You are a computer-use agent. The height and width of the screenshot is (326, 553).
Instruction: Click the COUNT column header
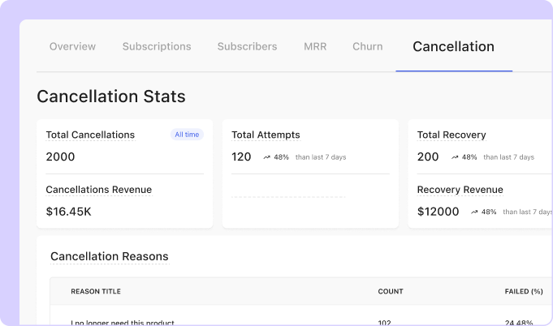[x=391, y=291]
